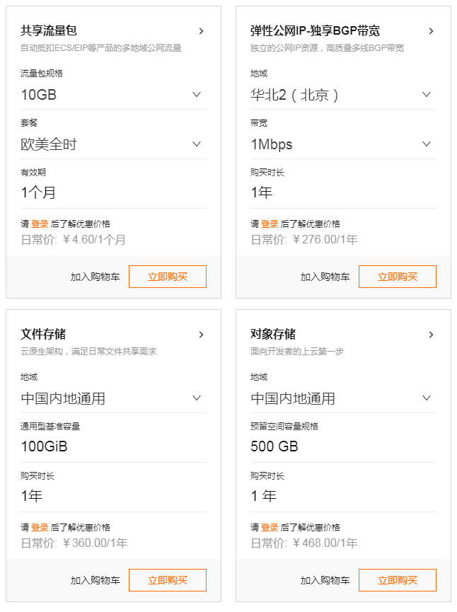The height and width of the screenshot is (612, 457).
Task: Open 弹性公网IP-独享BGP带宽 details arrow
Action: click(x=431, y=31)
